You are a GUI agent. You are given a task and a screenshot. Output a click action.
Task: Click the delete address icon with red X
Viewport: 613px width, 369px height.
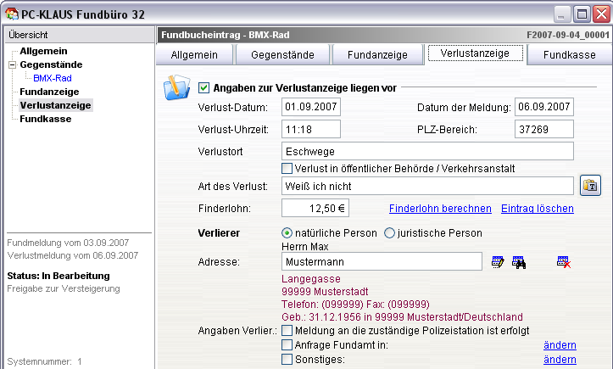coord(564,262)
